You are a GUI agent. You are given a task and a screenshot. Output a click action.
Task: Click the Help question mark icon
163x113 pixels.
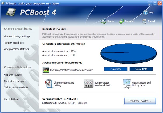[x=146, y=12]
